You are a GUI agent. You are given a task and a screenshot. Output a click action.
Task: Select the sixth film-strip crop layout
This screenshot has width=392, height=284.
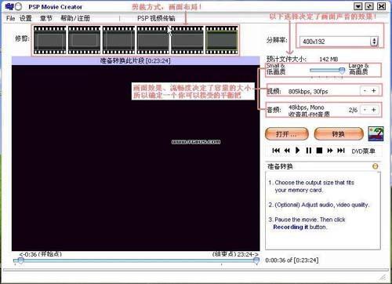(x=222, y=40)
